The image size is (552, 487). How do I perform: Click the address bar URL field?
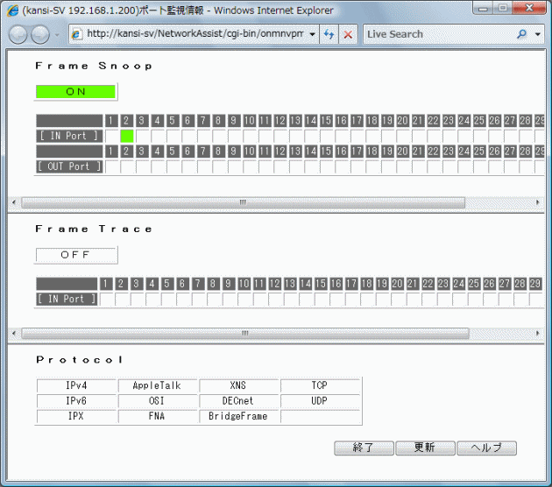click(x=195, y=34)
